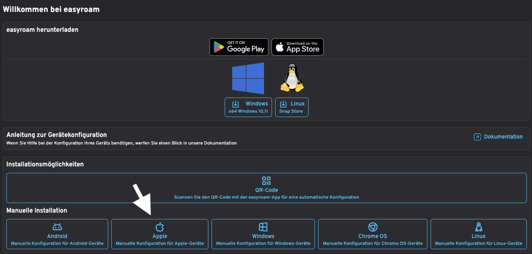
Task: Click the Google Play store badge
Action: click(239, 47)
